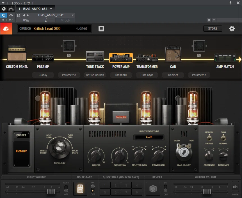This screenshot has height=198, width=242.
Task: Choose Standard power amp type
Action: tap(121, 75)
